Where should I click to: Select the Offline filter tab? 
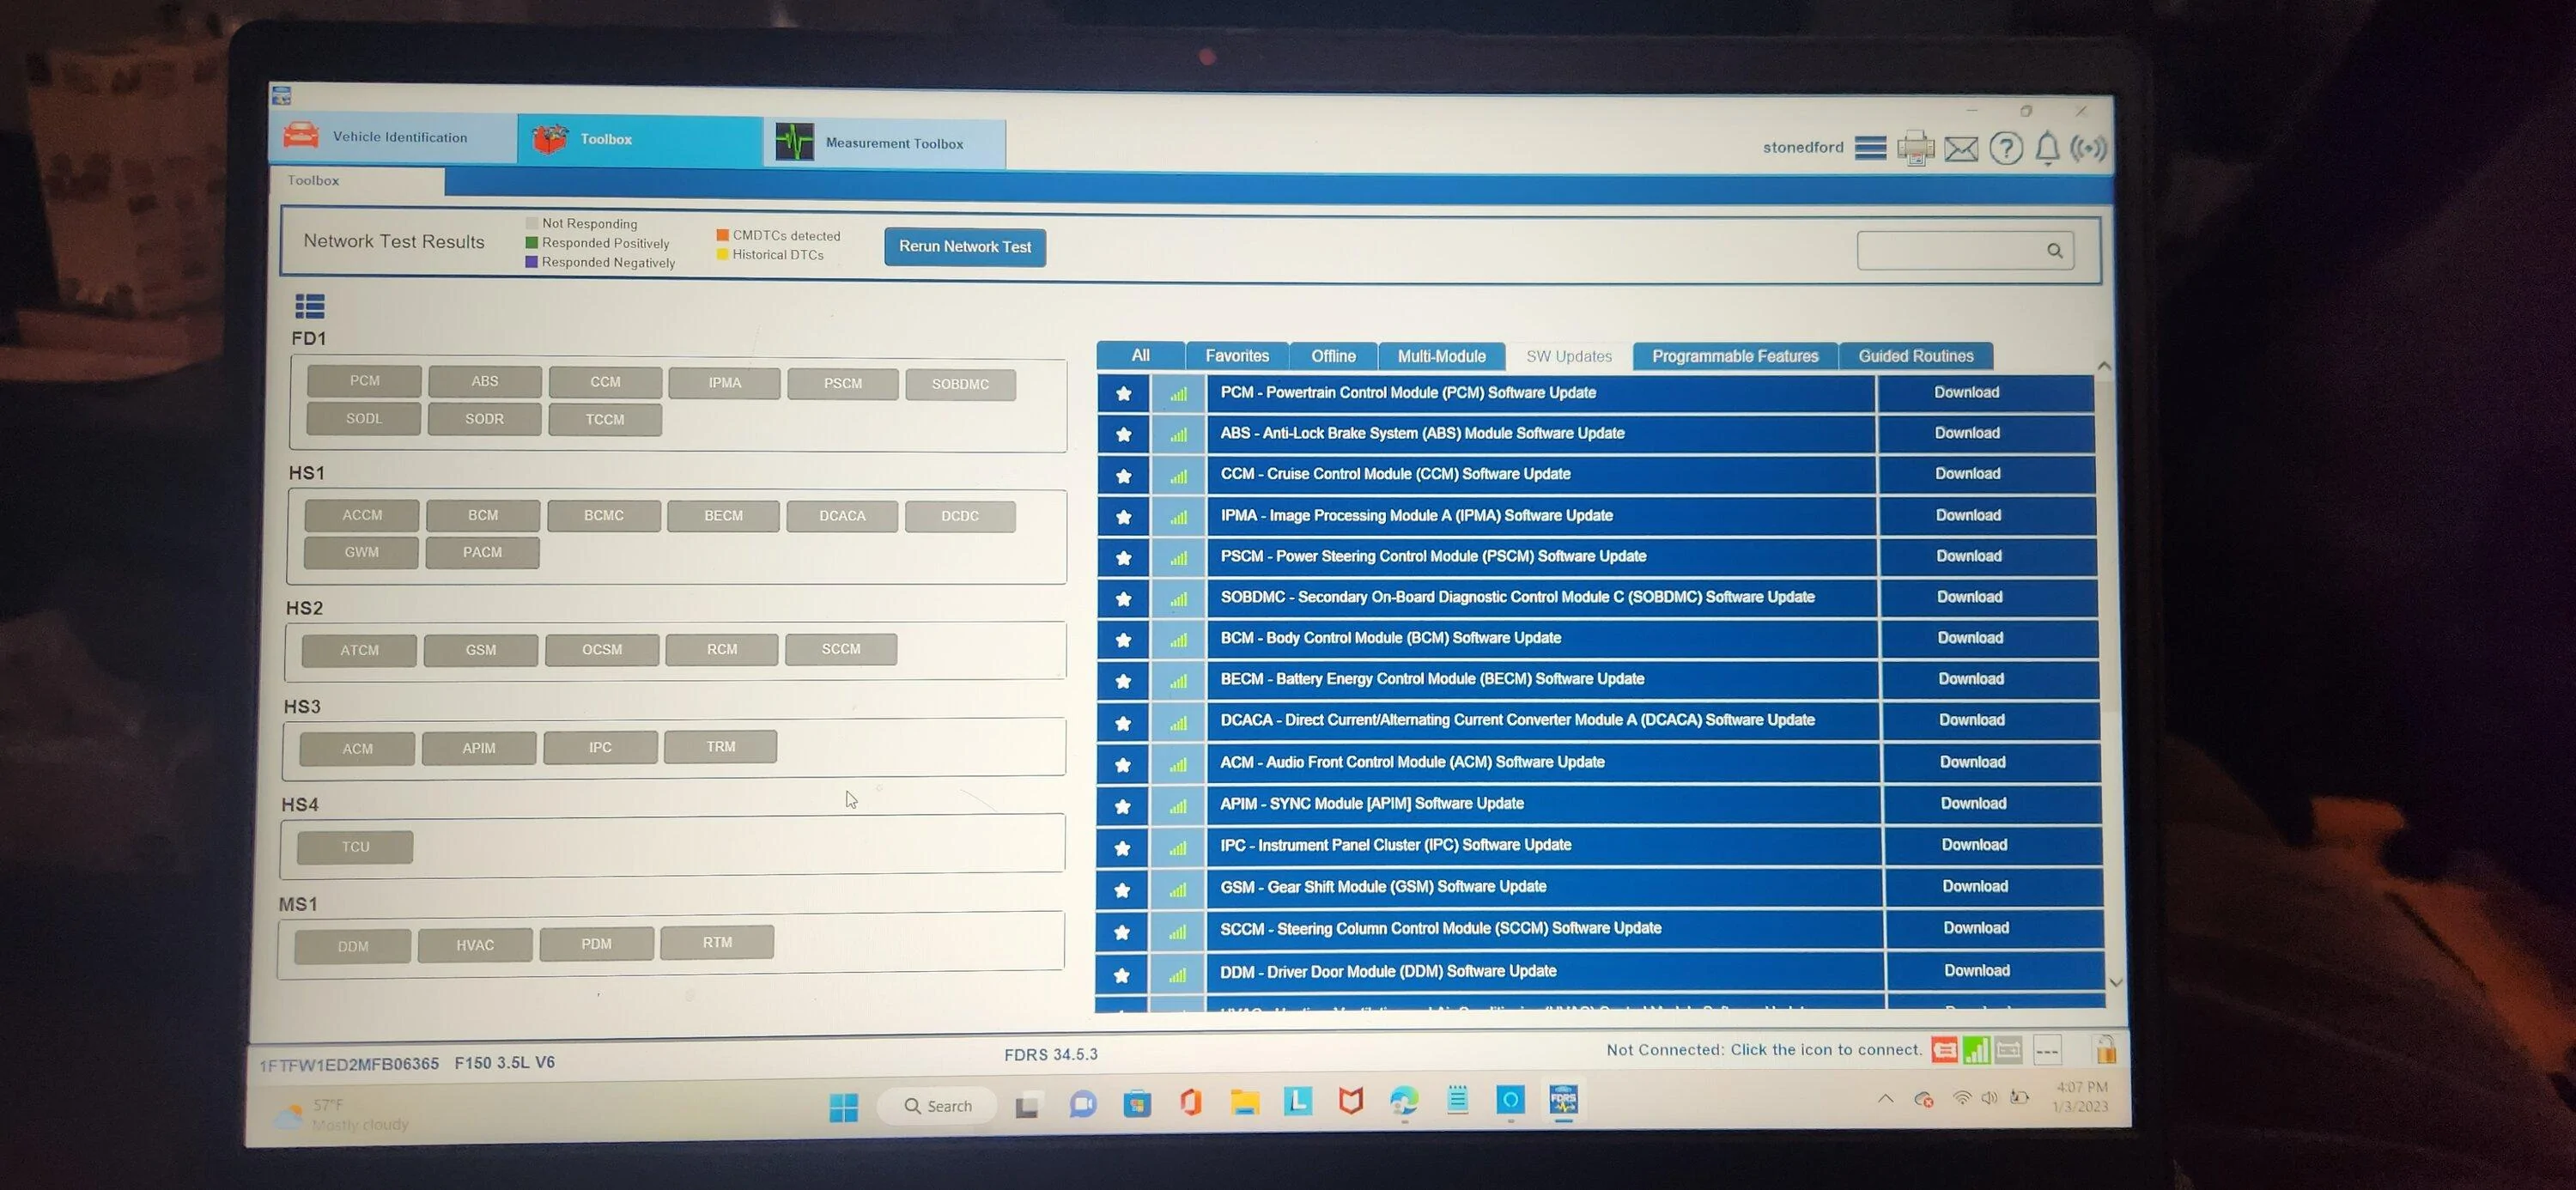coord(1333,357)
